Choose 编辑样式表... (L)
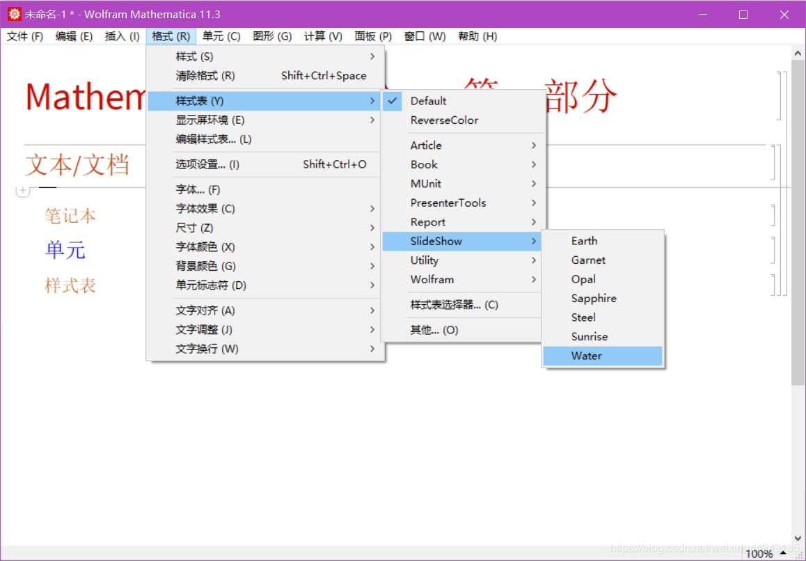 265,139
